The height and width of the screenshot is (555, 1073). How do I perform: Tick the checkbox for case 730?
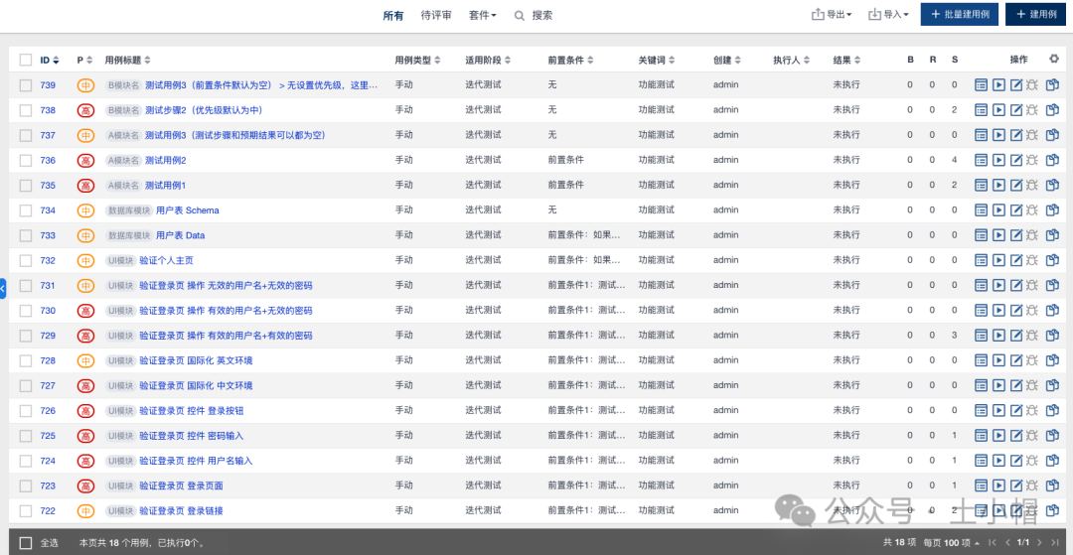pyautogui.click(x=25, y=311)
